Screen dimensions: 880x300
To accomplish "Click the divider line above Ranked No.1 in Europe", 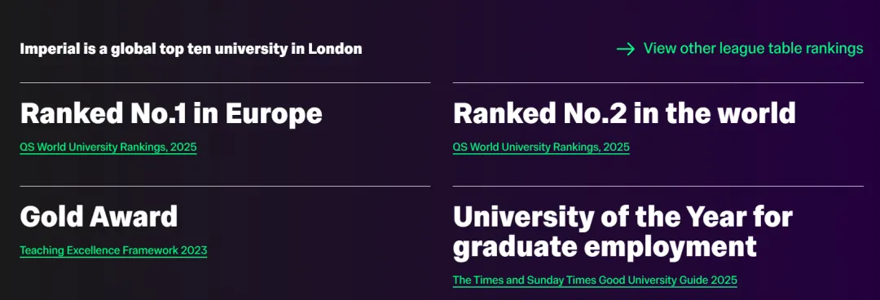I will 225,82.
